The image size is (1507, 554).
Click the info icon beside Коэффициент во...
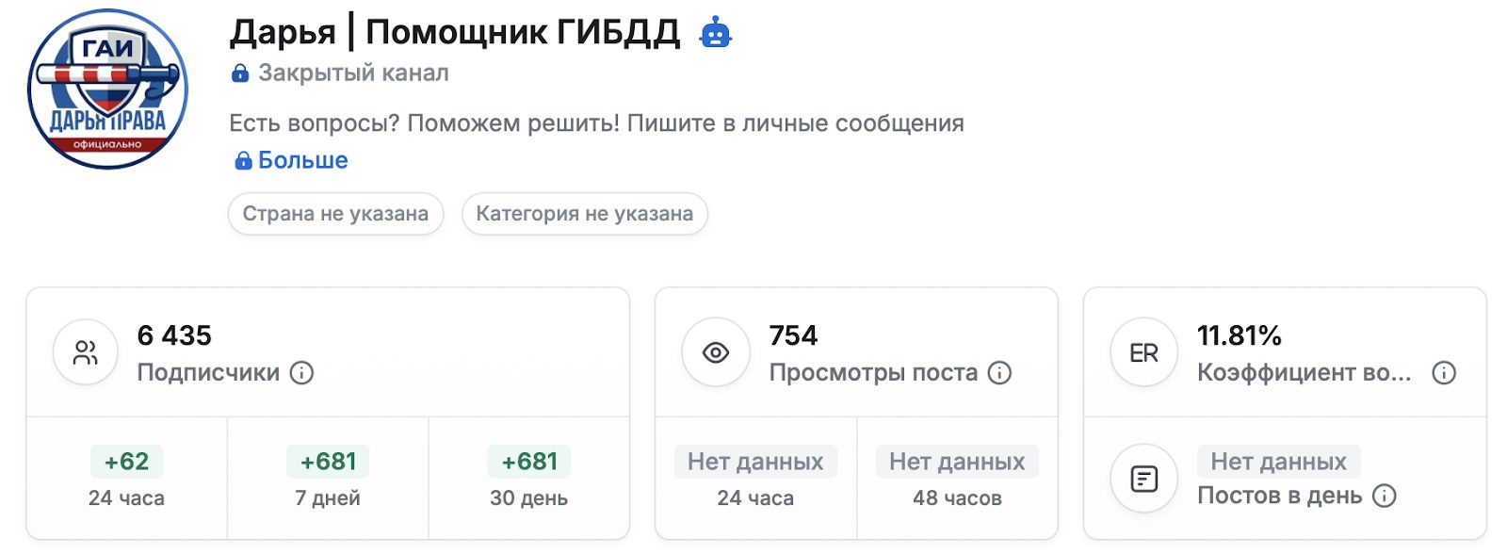click(1444, 373)
